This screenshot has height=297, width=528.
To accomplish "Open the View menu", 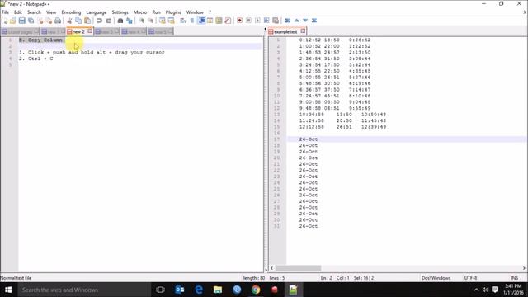I will (x=51, y=12).
